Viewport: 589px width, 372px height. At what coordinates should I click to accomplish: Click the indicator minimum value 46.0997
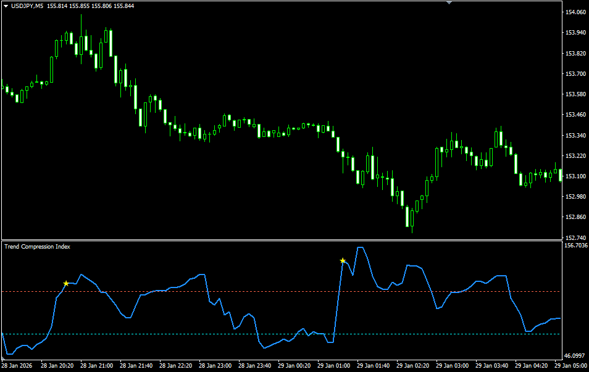click(x=574, y=354)
